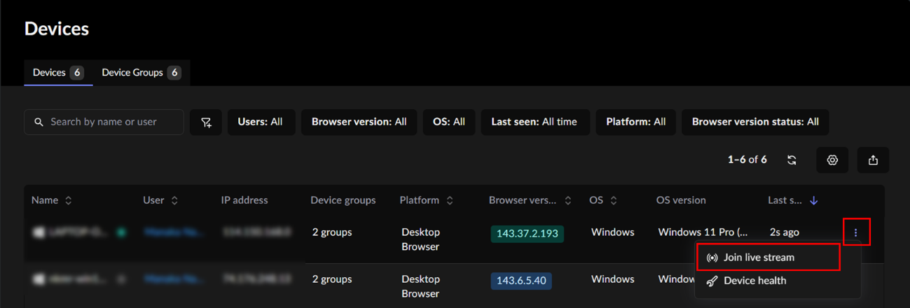Sort by Name column arrows
The height and width of the screenshot is (308, 910).
(69, 201)
